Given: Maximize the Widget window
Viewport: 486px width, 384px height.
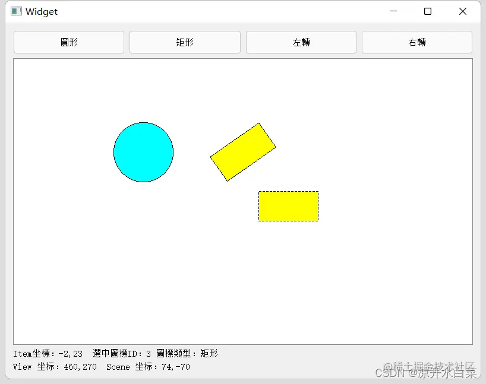Looking at the screenshot, I should (428, 11).
